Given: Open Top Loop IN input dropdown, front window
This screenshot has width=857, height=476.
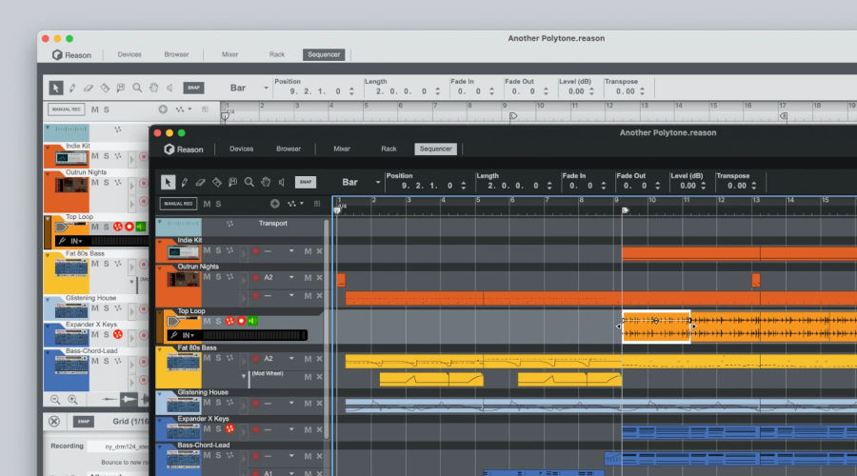Looking at the screenshot, I should pos(188,335).
